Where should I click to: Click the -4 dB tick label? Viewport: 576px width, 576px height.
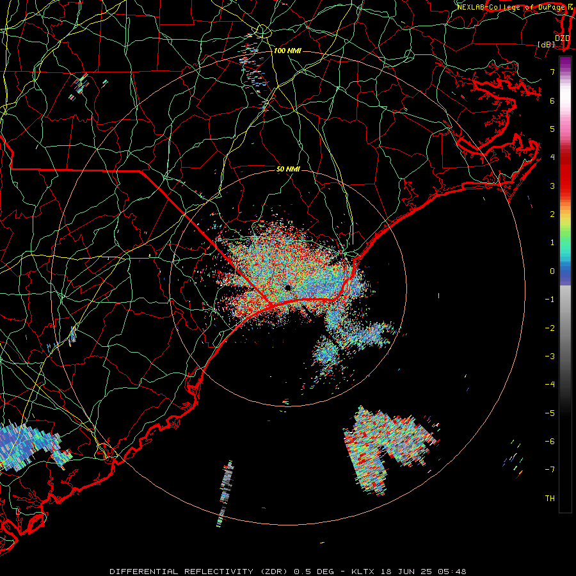[550, 384]
